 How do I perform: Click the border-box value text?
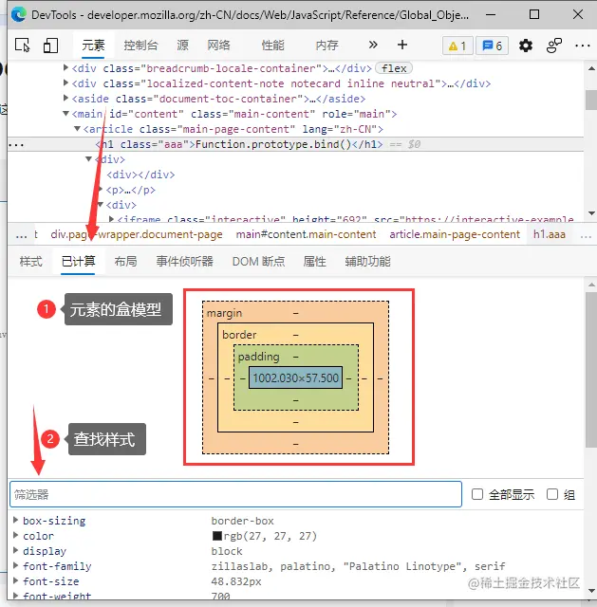click(243, 521)
